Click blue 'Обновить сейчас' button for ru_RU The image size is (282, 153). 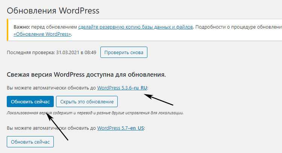30,101
